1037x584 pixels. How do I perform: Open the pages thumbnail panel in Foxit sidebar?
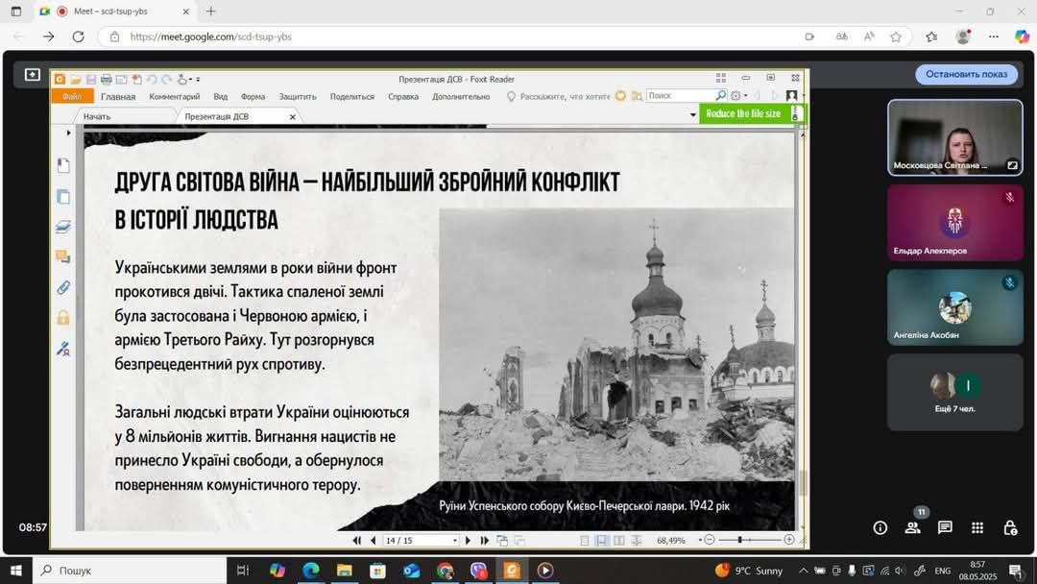point(63,197)
